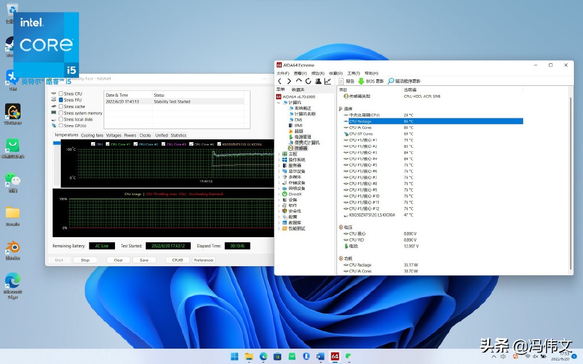
Task: Click the back arrow in AIDA64 toolbar
Action: (x=280, y=81)
